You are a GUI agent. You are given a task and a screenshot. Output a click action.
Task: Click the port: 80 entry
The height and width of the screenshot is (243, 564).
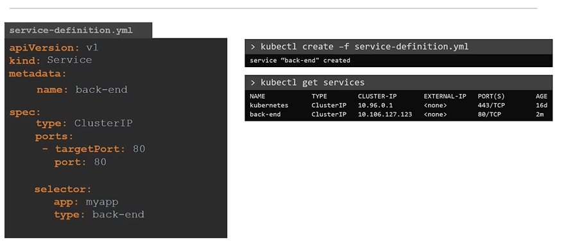pyautogui.click(x=81, y=162)
